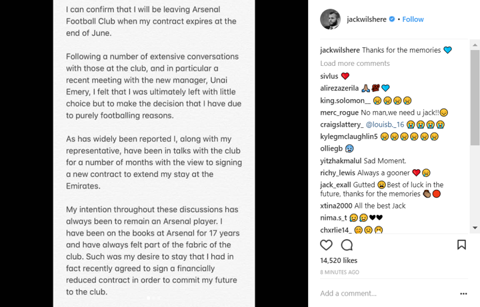Like the post with heart icon
The image size is (480, 307).
(x=326, y=245)
